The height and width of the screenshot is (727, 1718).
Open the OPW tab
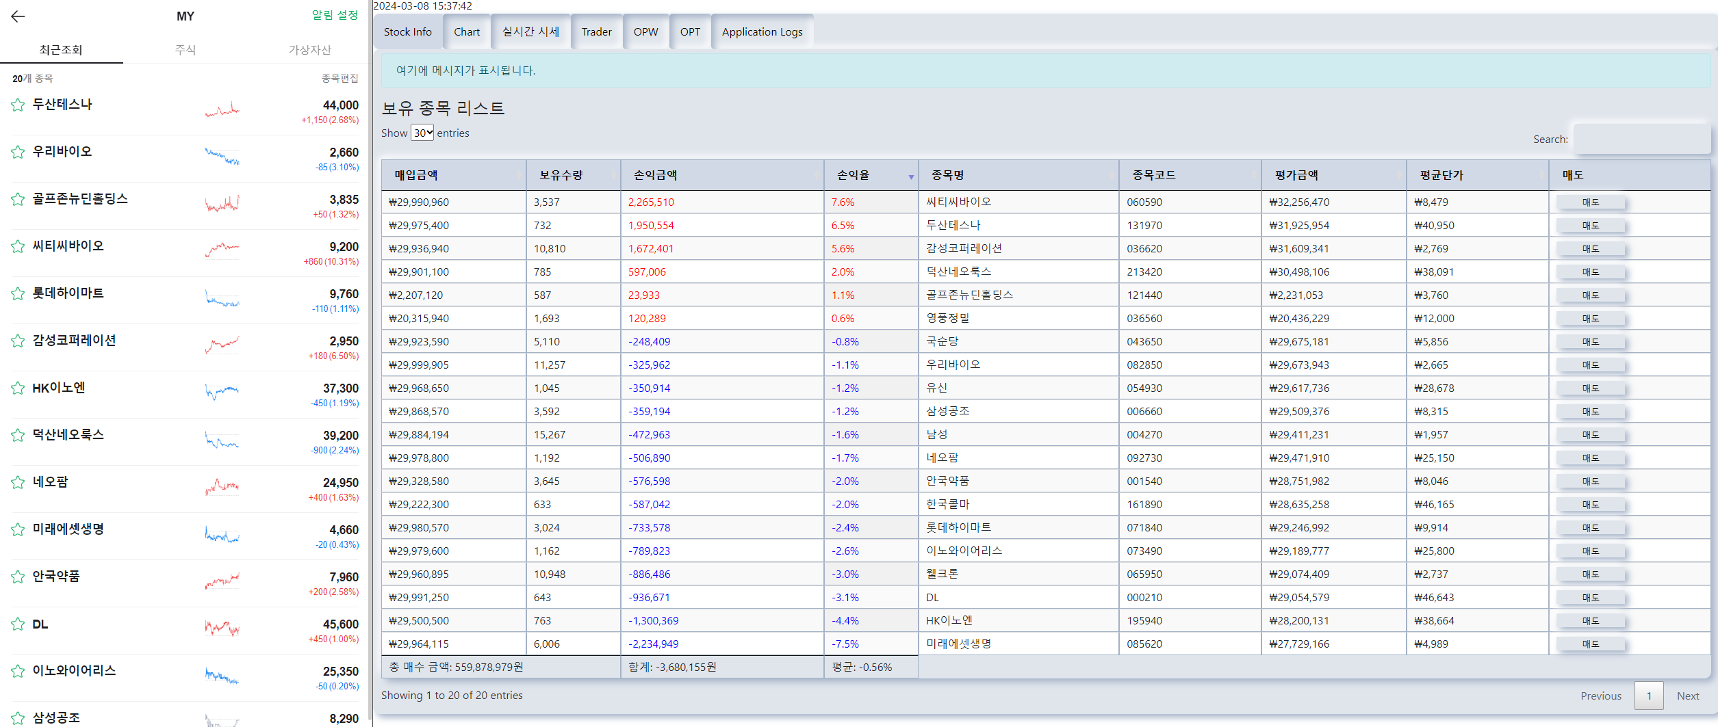pos(645,31)
